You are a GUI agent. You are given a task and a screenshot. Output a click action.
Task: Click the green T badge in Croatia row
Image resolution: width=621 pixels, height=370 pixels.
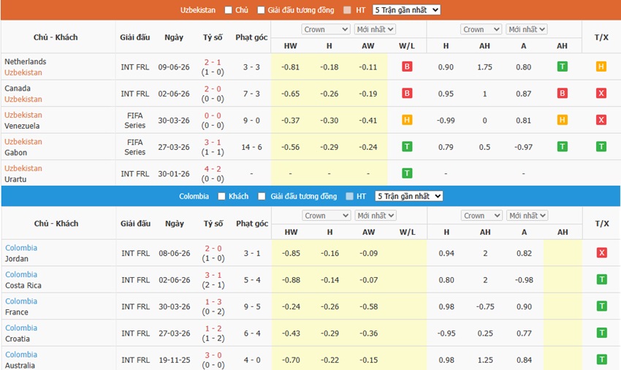601,333
